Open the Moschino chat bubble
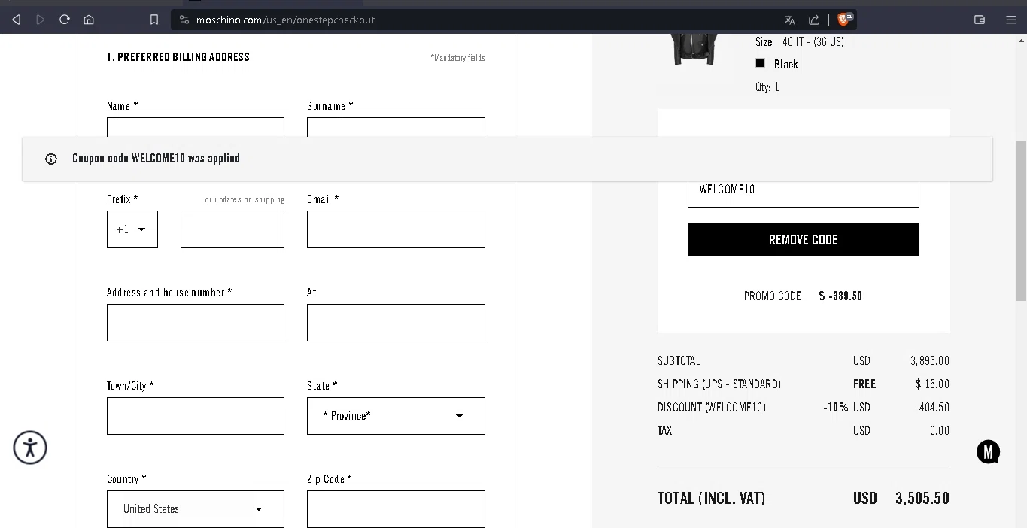The width and height of the screenshot is (1027, 528). (x=988, y=451)
